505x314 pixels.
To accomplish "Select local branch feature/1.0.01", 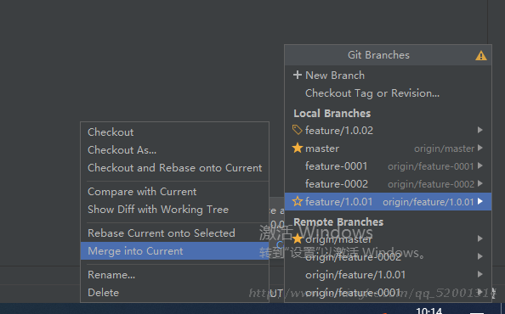I will coord(388,202).
